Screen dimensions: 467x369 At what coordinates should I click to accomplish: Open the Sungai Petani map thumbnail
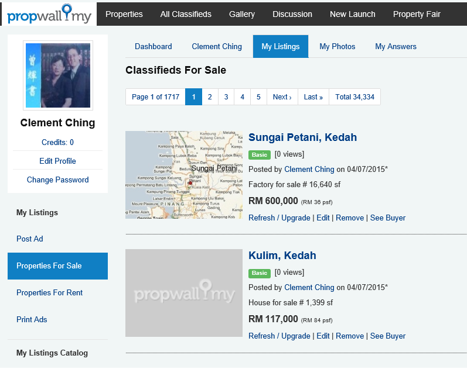click(x=184, y=175)
